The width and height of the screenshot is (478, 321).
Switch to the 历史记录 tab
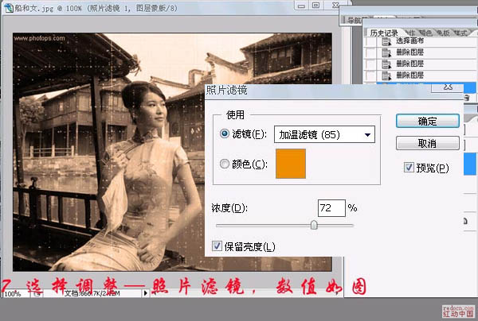click(x=384, y=33)
